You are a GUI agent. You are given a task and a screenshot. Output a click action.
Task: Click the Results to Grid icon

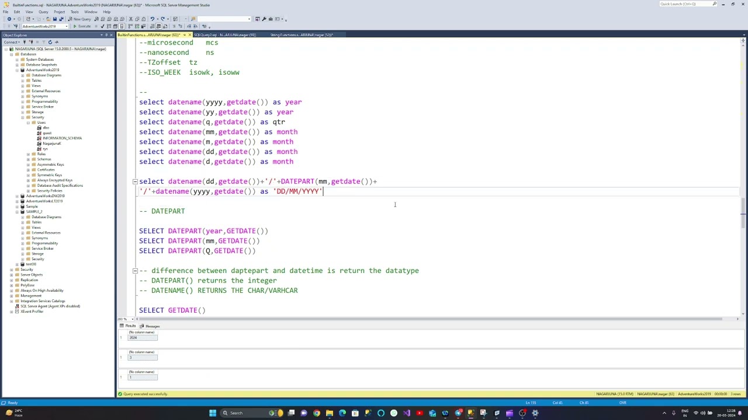(x=158, y=26)
